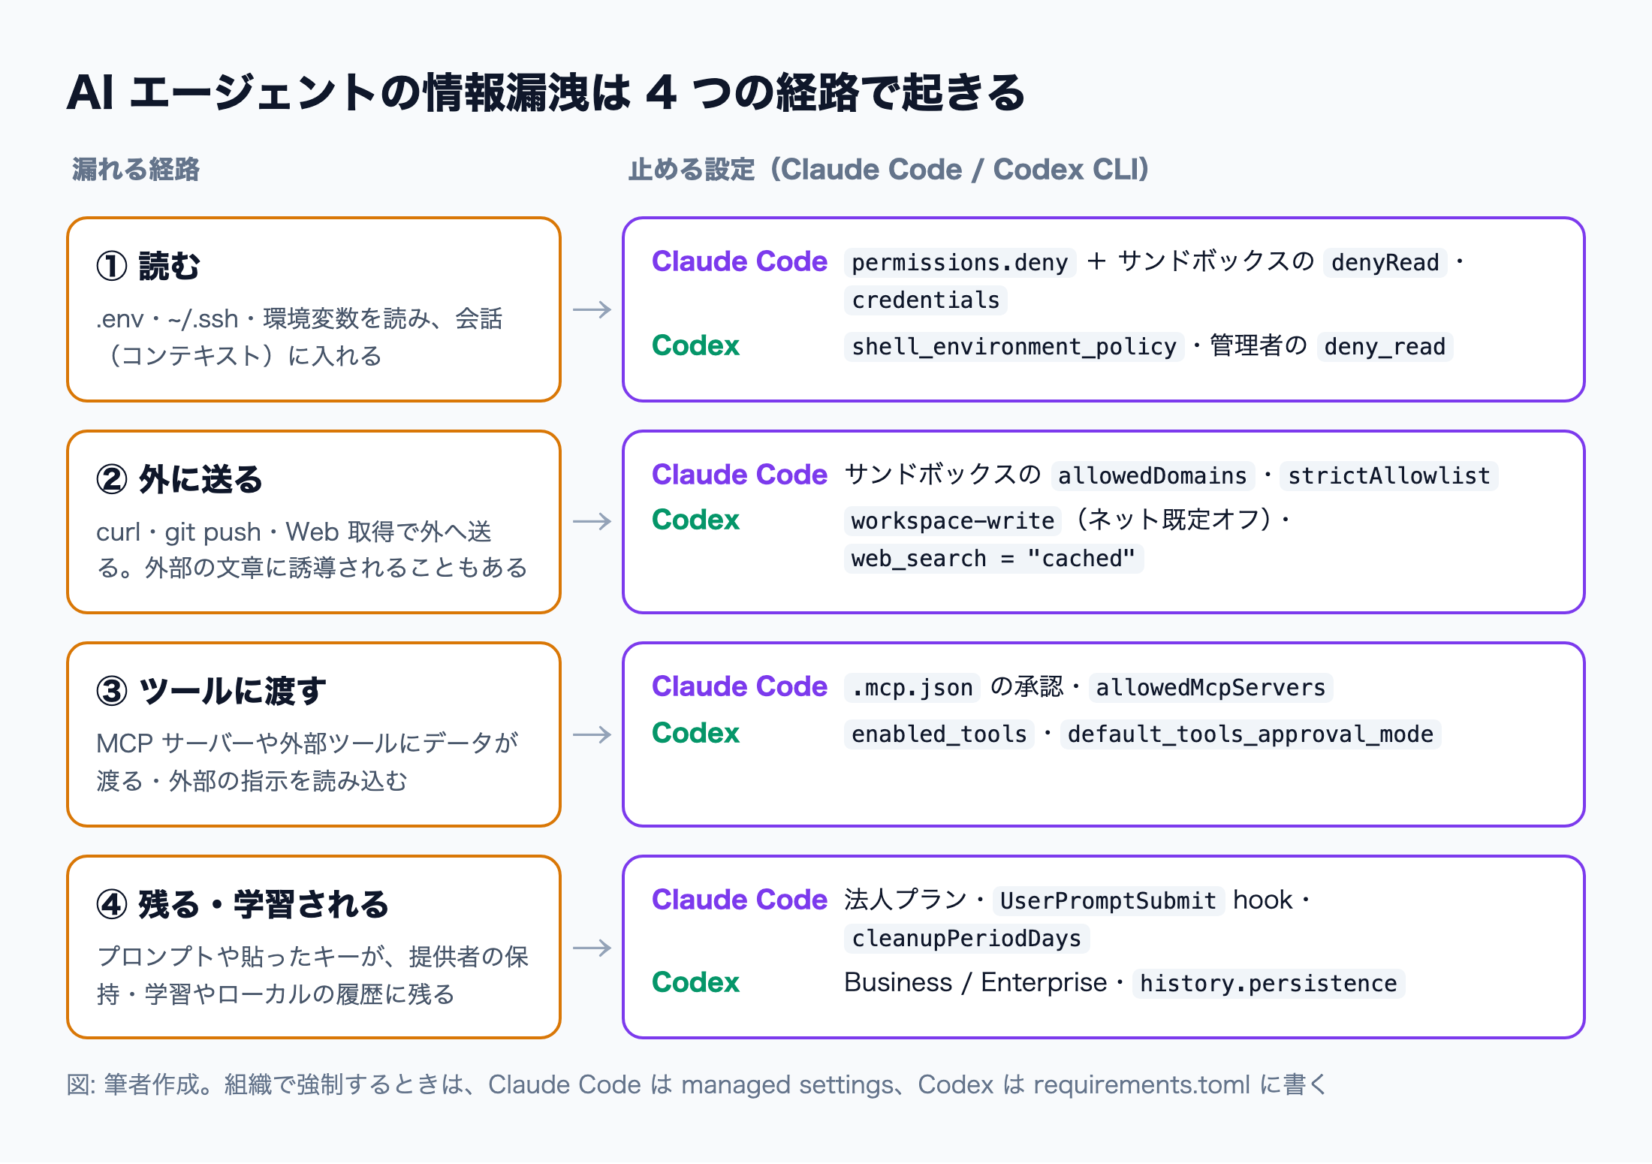The image size is (1652, 1164).
Task: Click the 'allowedMcpServers' code chip
Action: click(1210, 688)
